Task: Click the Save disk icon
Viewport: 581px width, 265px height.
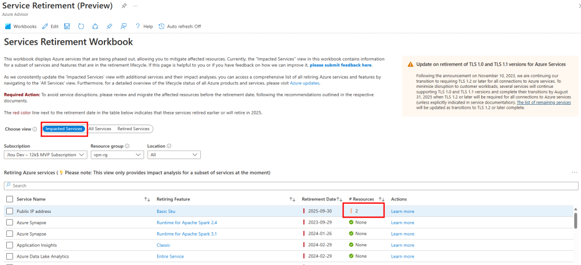Action: [x=67, y=27]
